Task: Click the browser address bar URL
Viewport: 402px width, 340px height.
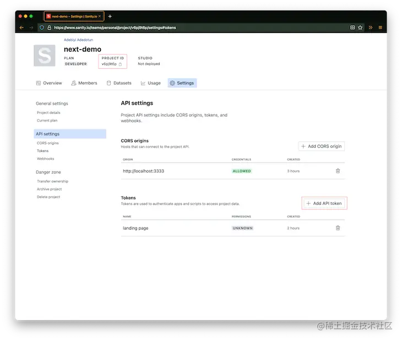Action: coord(115,27)
